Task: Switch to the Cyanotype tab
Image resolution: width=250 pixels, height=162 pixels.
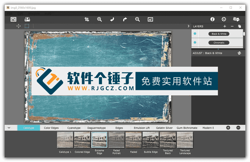Action: pos(74,128)
